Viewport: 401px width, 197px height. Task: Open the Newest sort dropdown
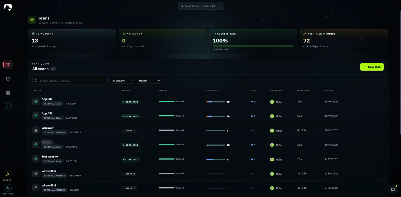(x=148, y=81)
